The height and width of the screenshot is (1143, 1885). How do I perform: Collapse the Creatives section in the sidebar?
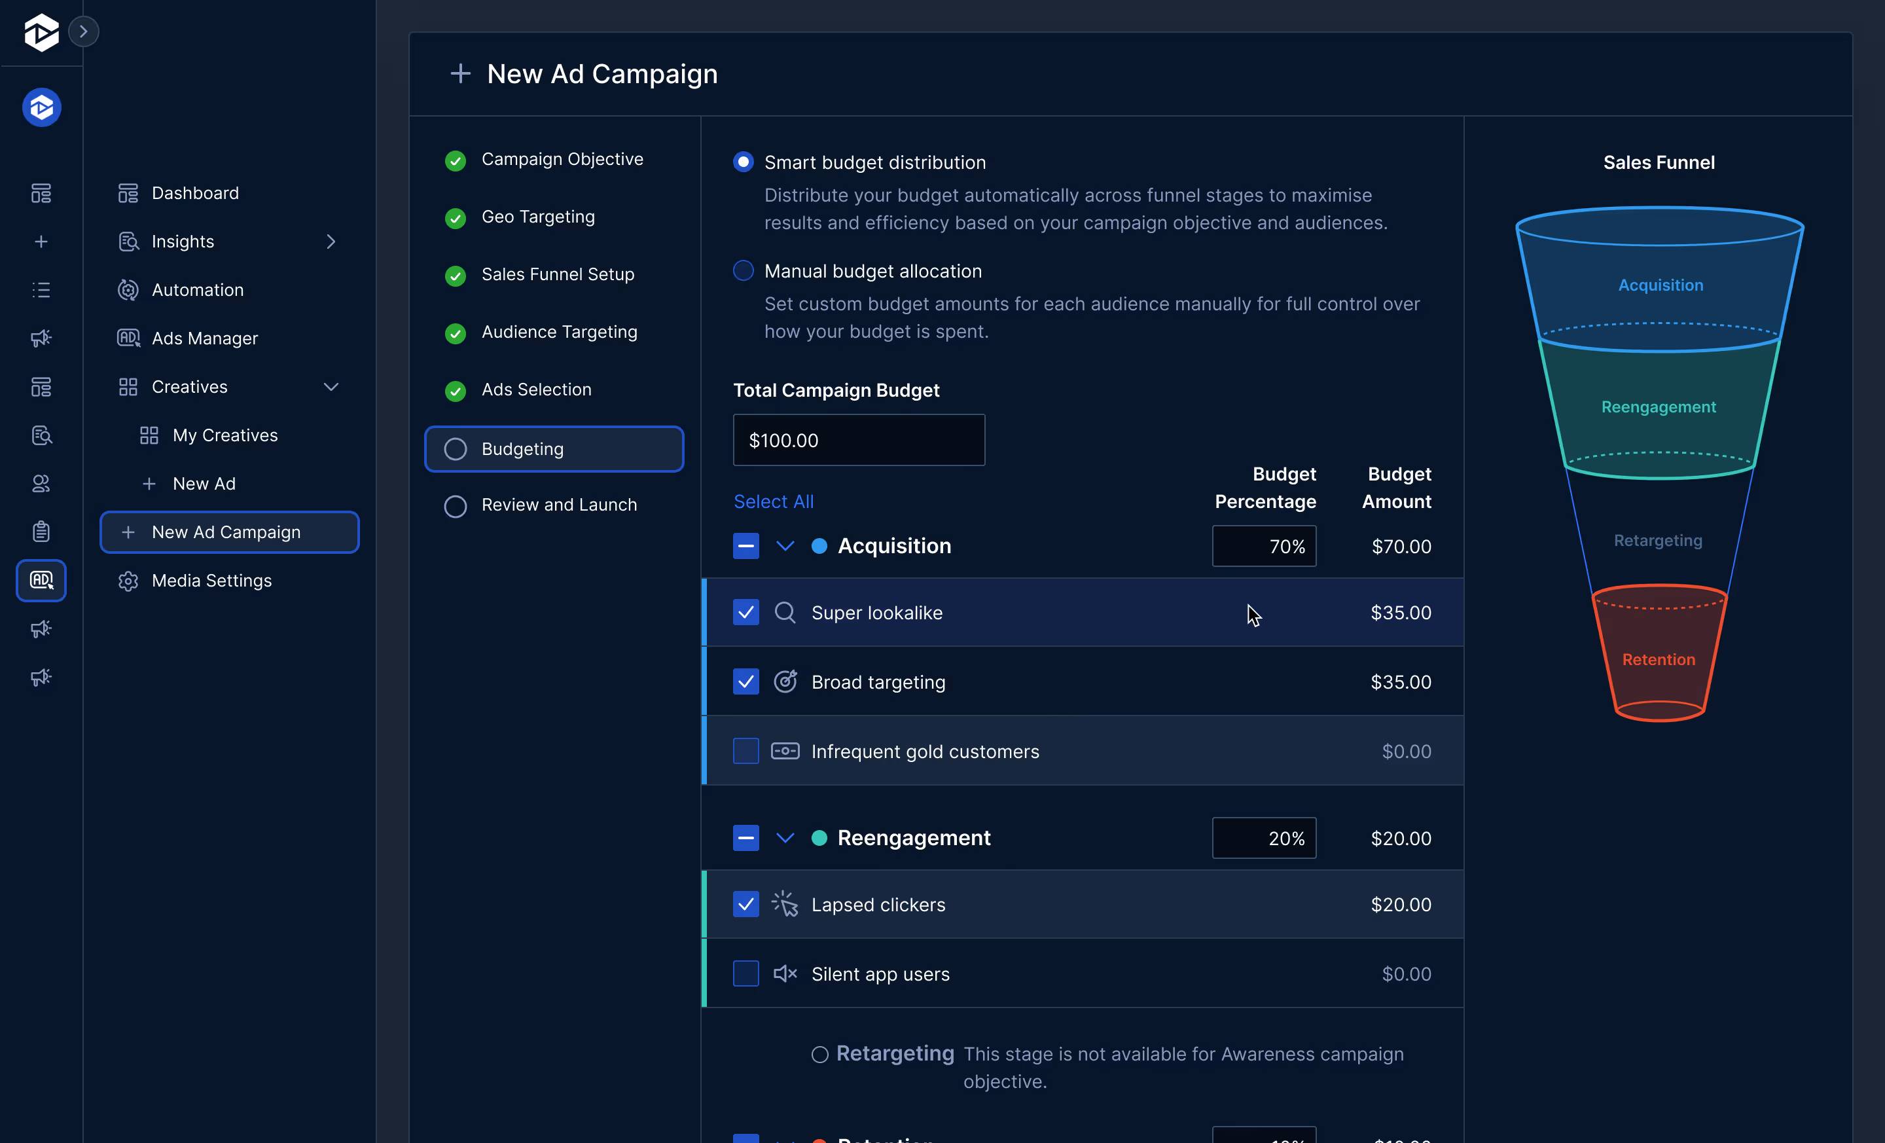(331, 386)
